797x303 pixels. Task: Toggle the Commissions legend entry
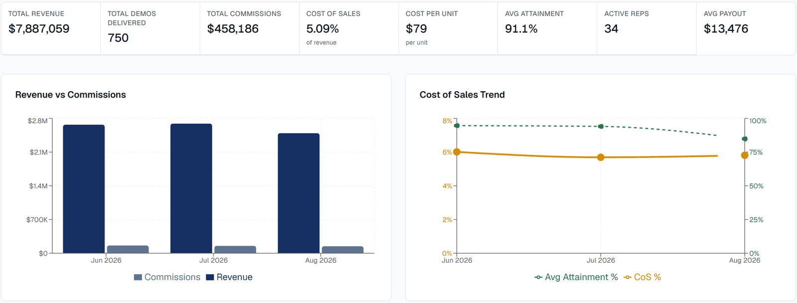(x=167, y=277)
